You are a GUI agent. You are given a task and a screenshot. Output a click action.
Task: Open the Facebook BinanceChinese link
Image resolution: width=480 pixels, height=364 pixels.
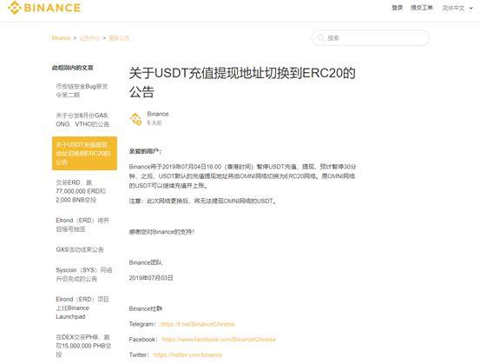point(219,339)
